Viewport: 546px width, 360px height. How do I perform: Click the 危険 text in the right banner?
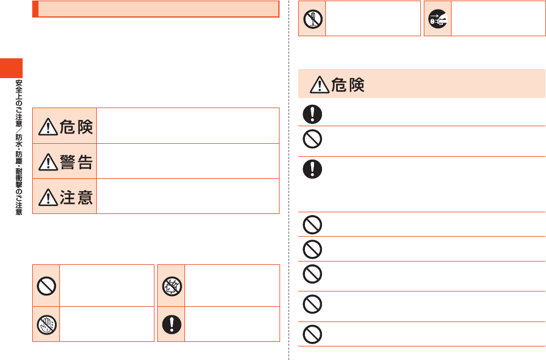click(347, 85)
